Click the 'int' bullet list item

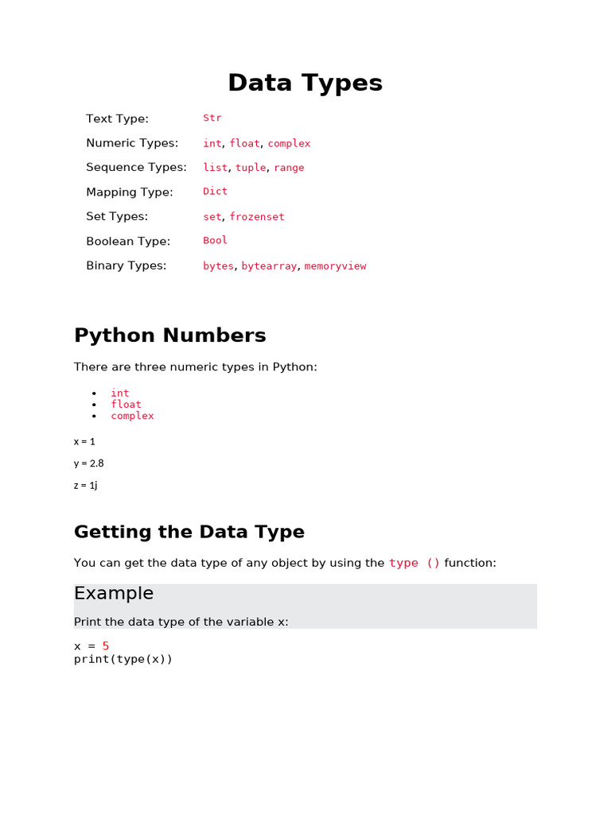point(120,393)
